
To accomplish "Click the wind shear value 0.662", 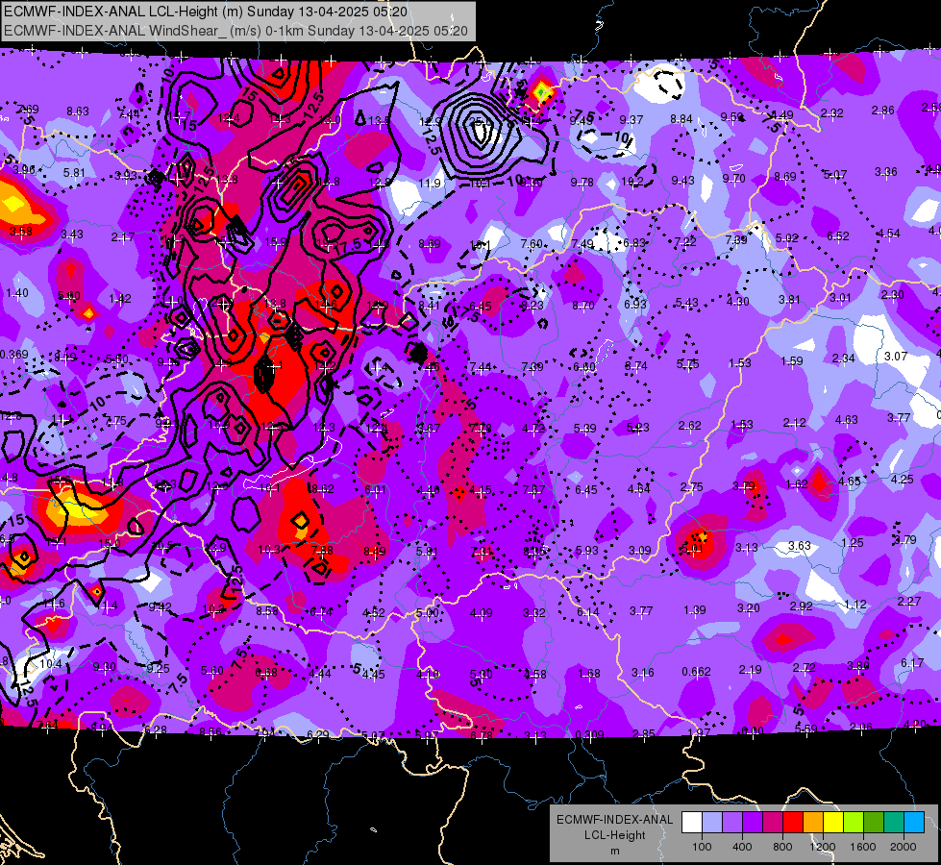I will coord(696,671).
